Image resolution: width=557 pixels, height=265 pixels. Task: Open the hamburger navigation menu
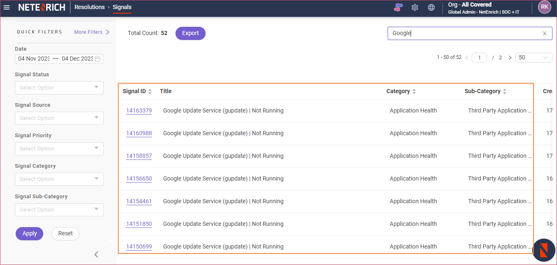(x=7, y=7)
